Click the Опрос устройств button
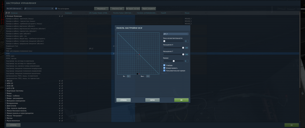The image size is (305, 128). click(149, 9)
